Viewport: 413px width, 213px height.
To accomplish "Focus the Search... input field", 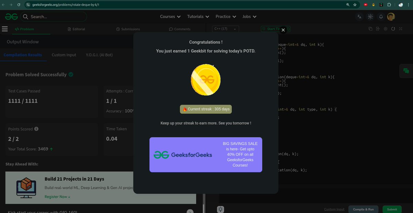I will pyautogui.click(x=53, y=17).
